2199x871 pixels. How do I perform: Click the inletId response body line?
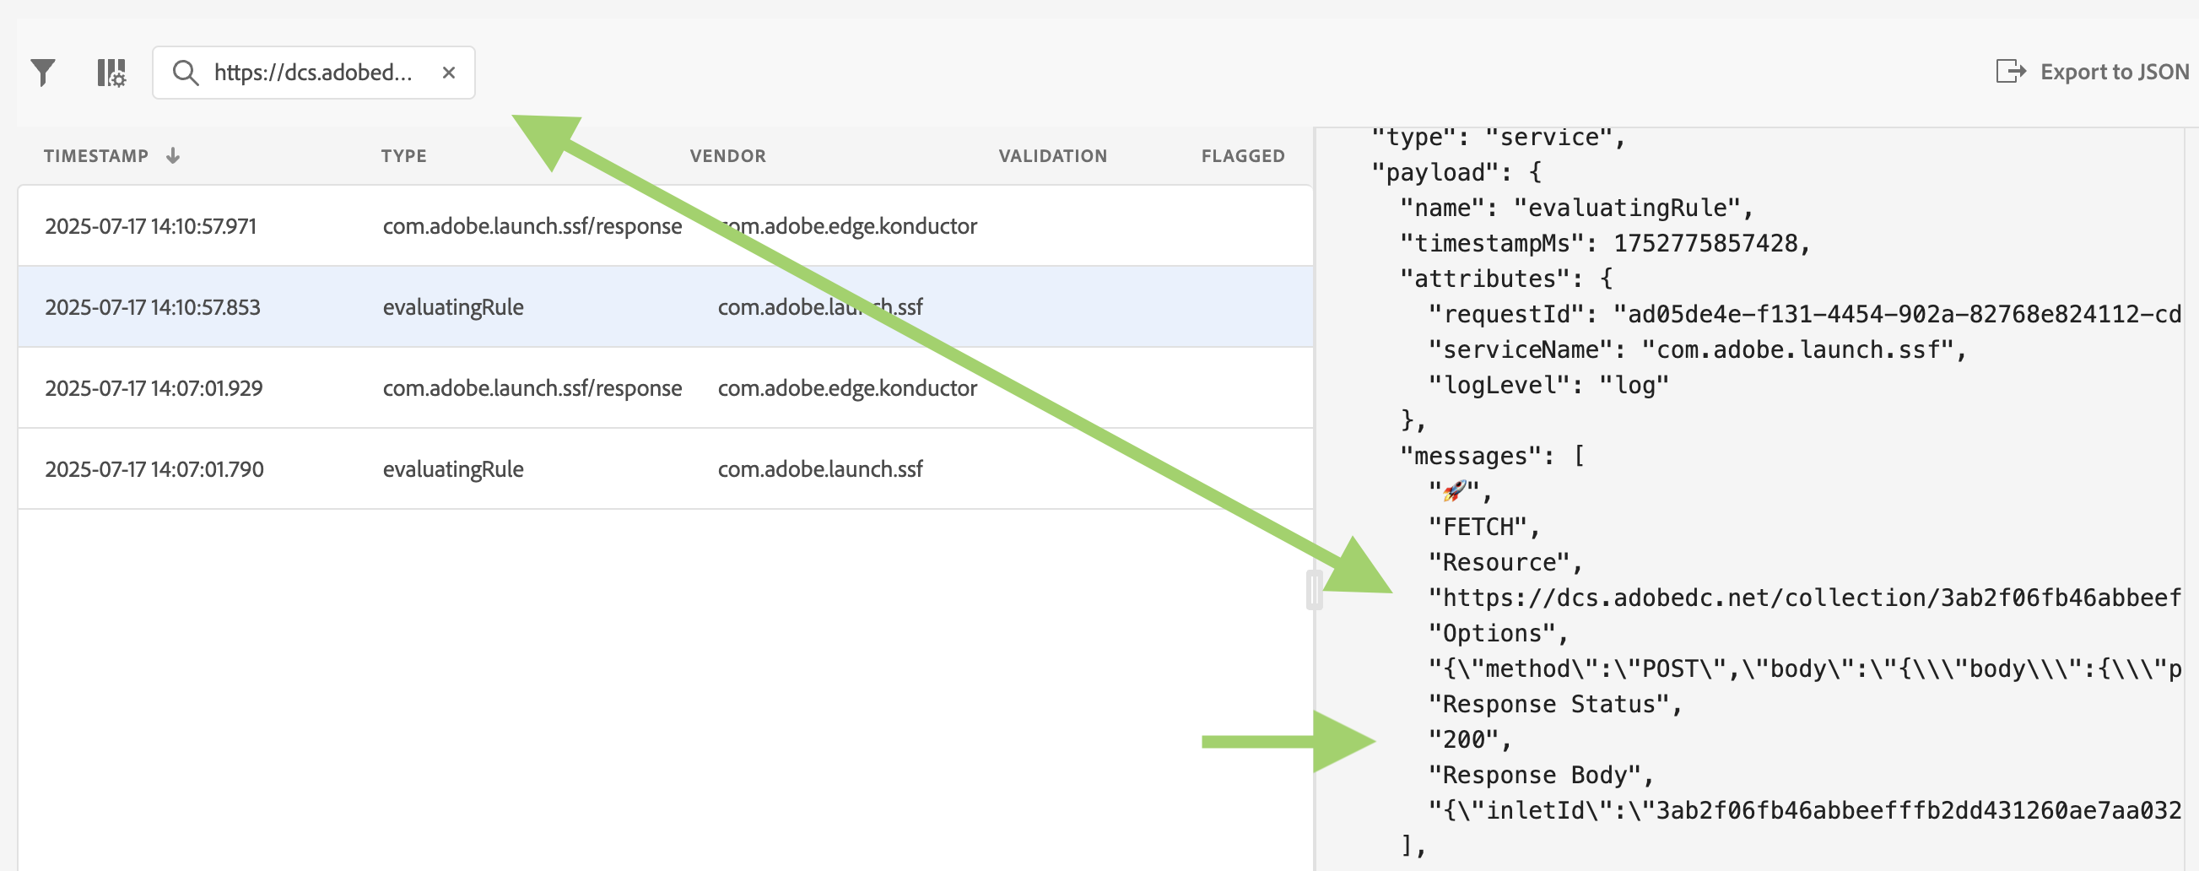[1804, 810]
